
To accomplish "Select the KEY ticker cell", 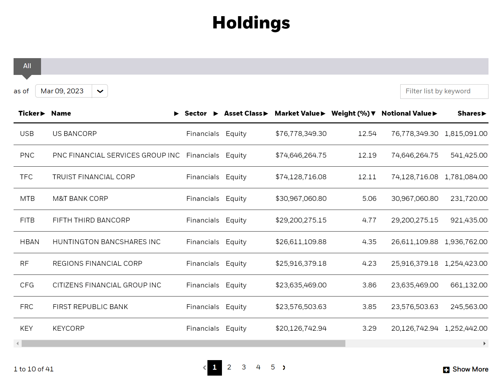I will tap(26, 328).
